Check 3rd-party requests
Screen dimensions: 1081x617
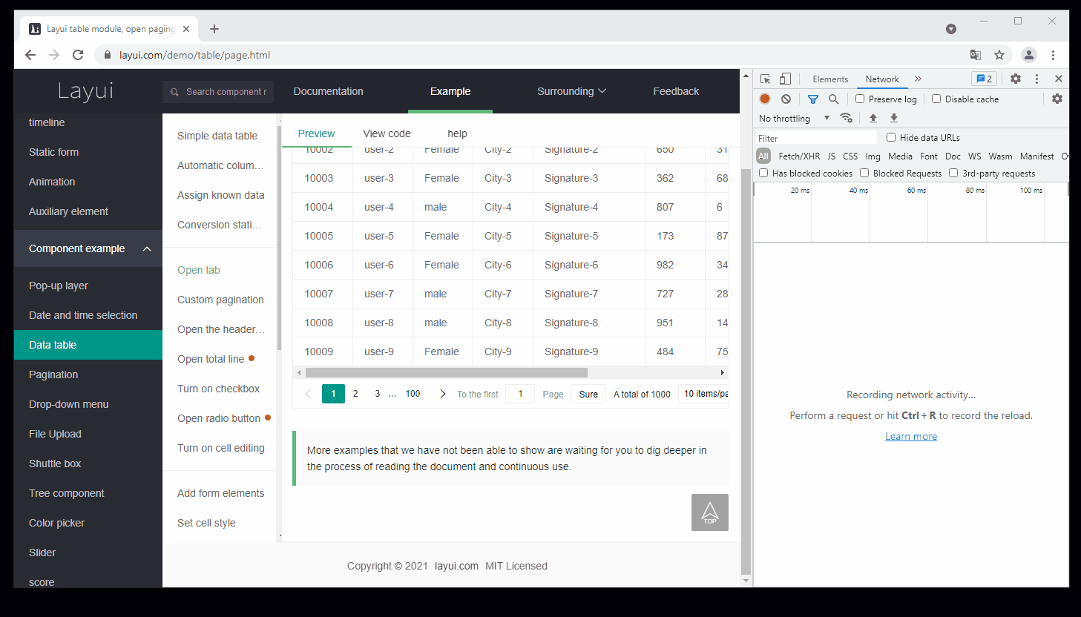pyautogui.click(x=953, y=173)
